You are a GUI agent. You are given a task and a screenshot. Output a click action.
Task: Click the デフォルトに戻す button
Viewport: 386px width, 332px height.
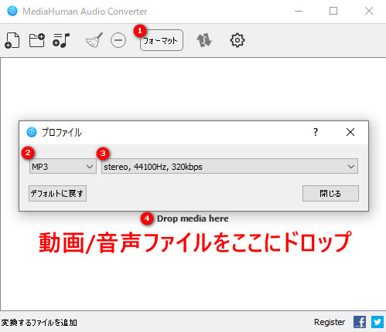tap(57, 193)
